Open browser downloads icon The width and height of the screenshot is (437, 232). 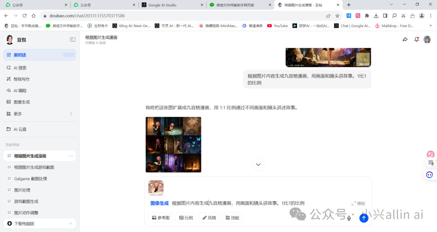[376, 16]
